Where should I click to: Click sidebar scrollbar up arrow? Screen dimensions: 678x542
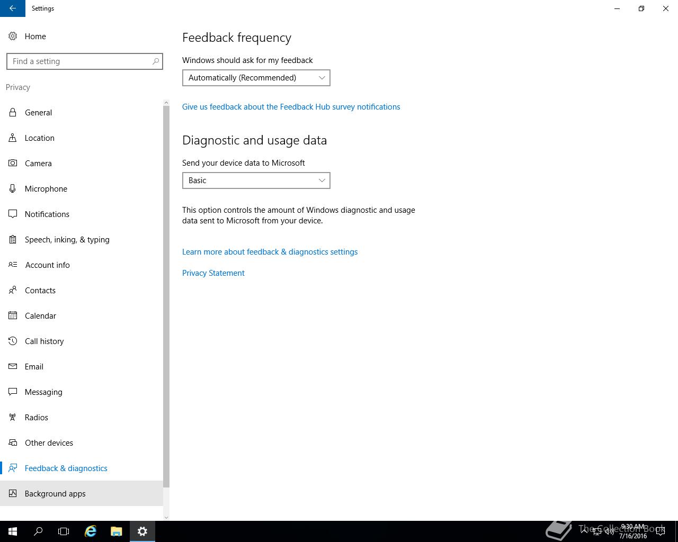click(166, 103)
